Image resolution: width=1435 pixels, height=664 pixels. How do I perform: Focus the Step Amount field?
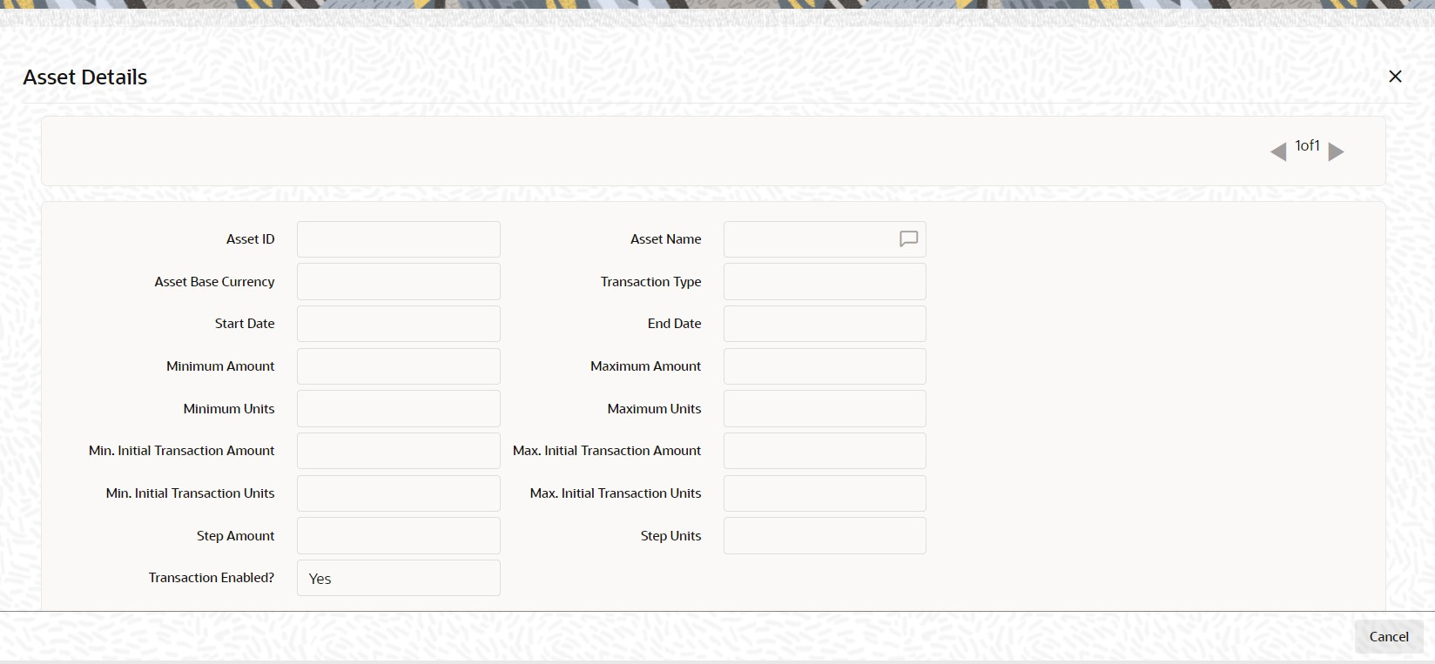pos(399,536)
